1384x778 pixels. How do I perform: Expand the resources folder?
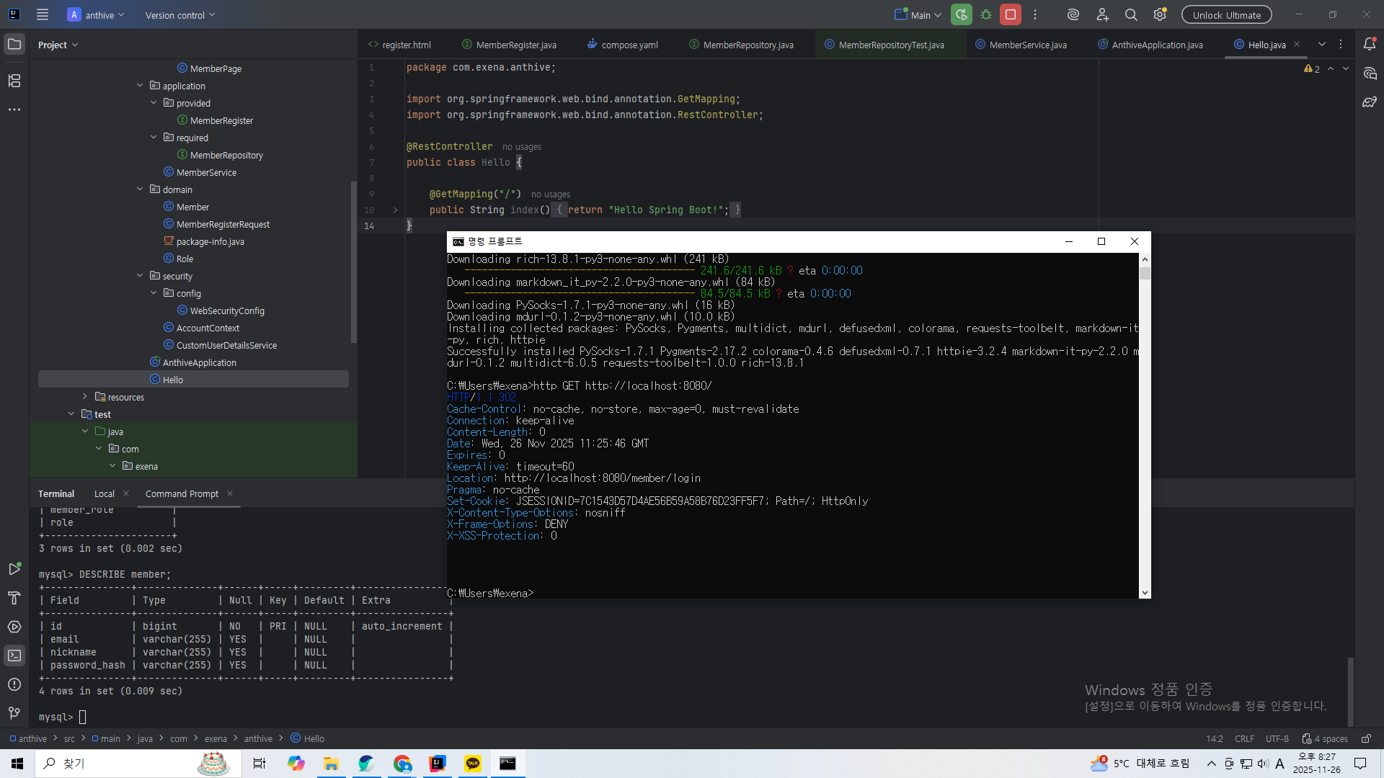pyautogui.click(x=85, y=397)
